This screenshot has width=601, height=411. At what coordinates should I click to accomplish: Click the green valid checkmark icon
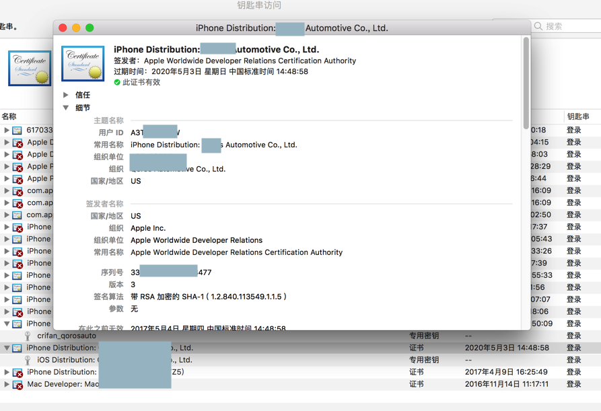pos(117,82)
